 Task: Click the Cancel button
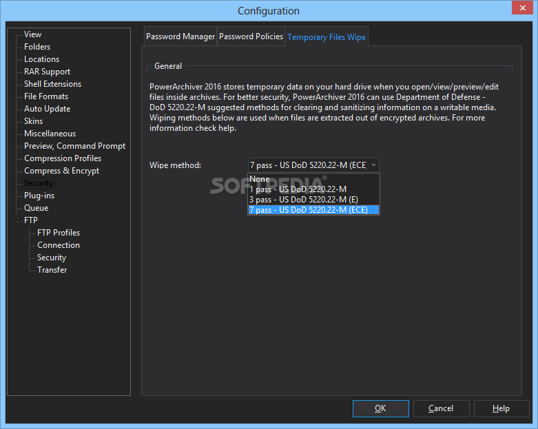441,408
